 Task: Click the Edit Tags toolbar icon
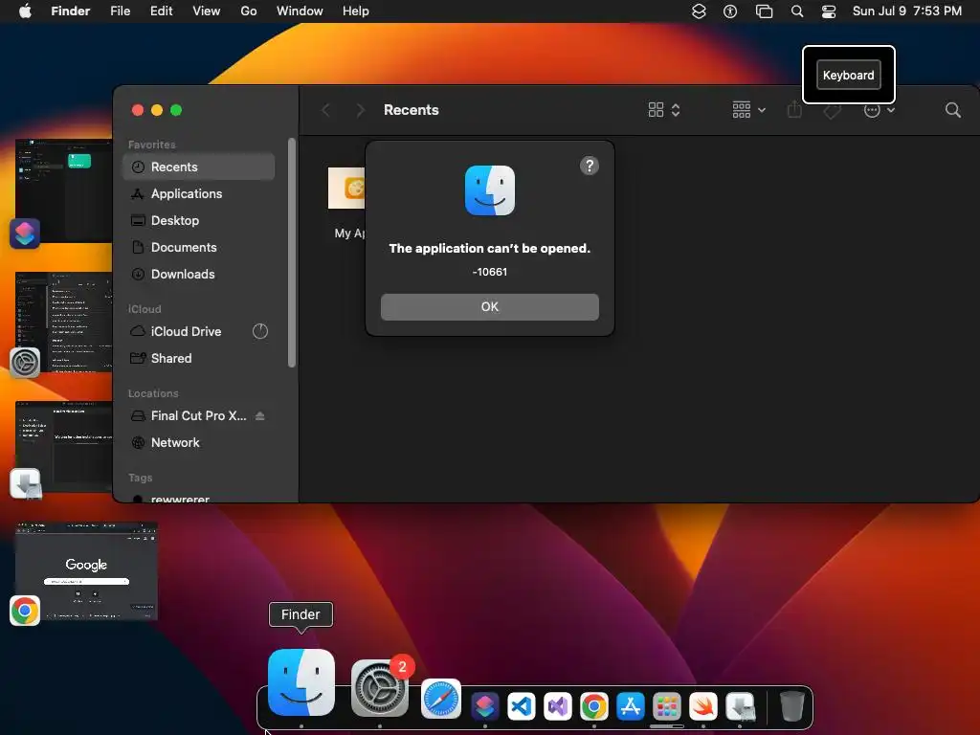point(832,111)
